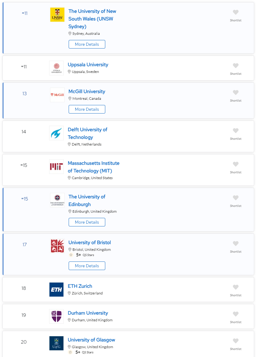Click the ETH Zurich logo
Screen dimensions: 256x357
pyautogui.click(x=56, y=290)
